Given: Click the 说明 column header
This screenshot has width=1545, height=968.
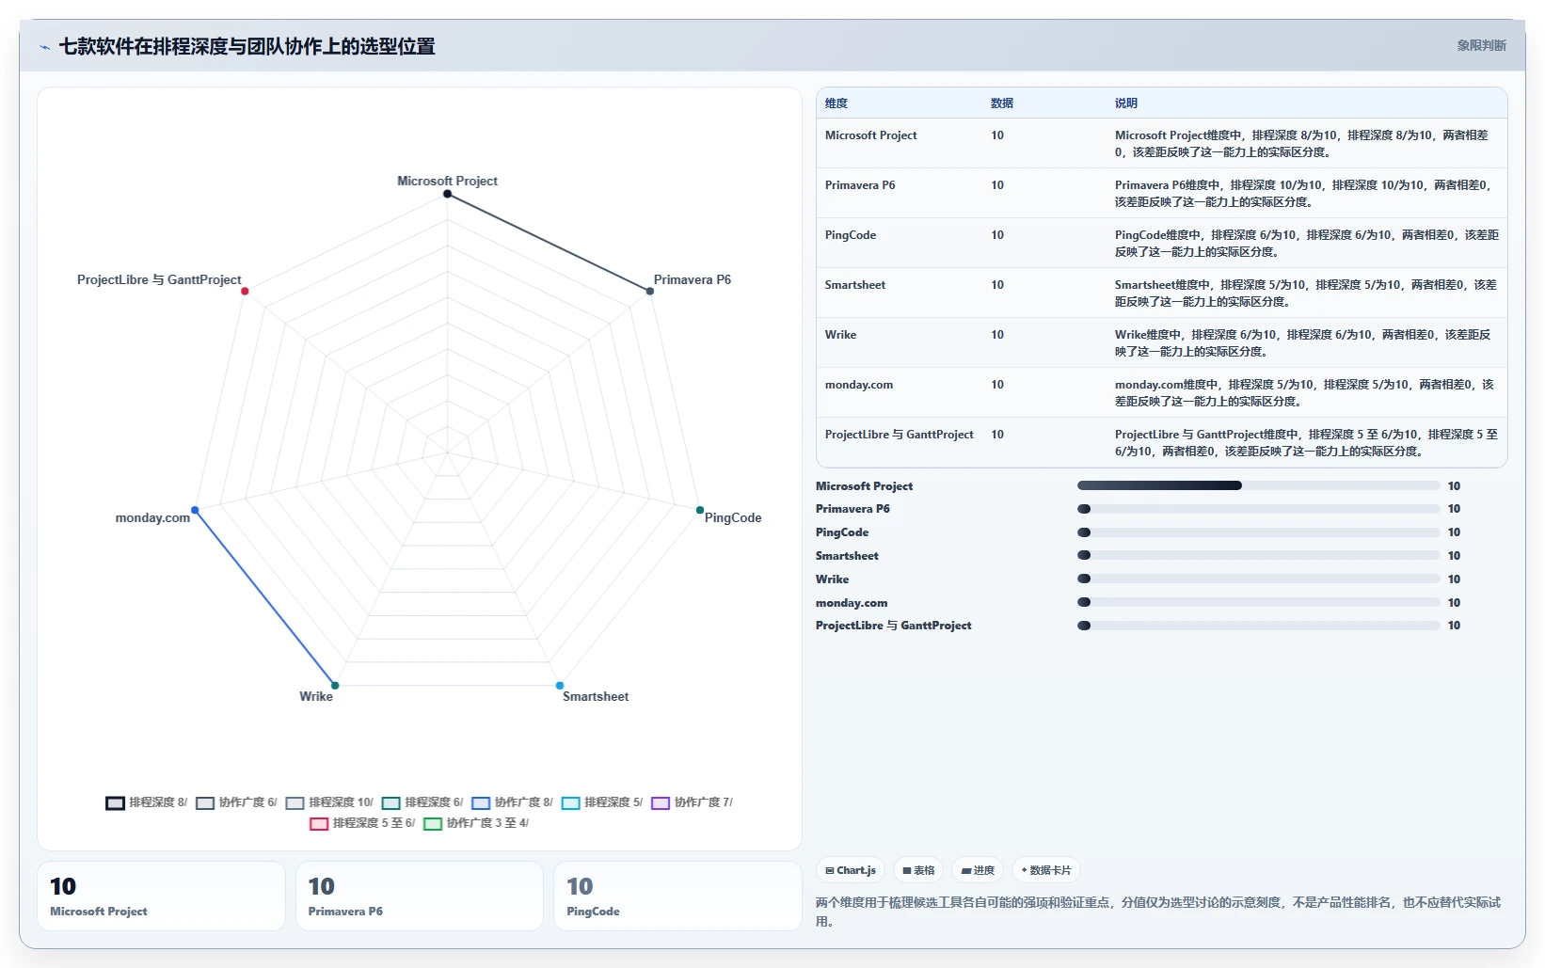Looking at the screenshot, I should 1126,103.
